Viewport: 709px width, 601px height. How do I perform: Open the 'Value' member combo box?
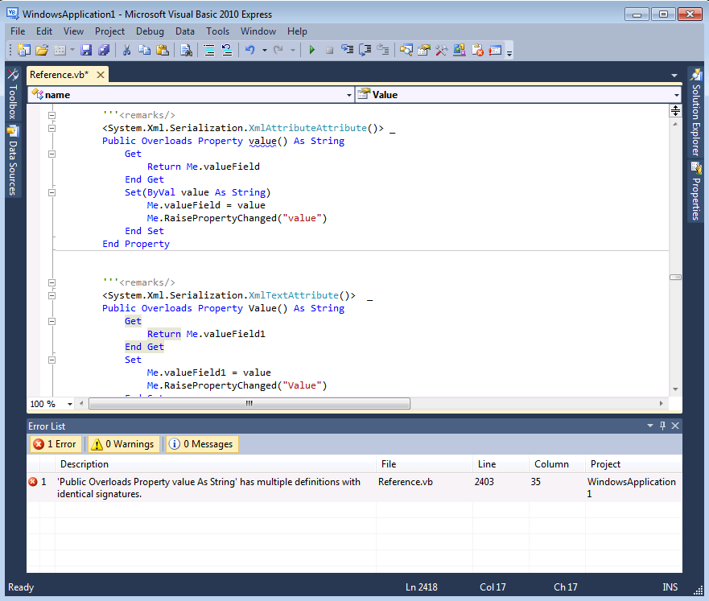point(518,95)
